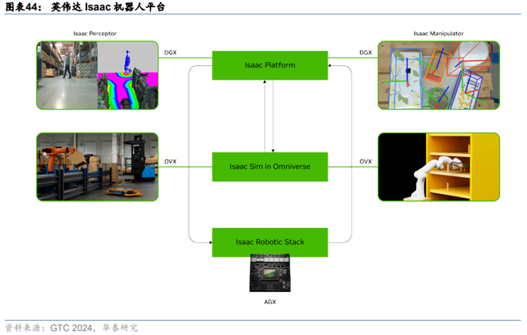Click the Isaac Sim in Omniverse box
Screen dimensions: 527x335
click(270, 166)
